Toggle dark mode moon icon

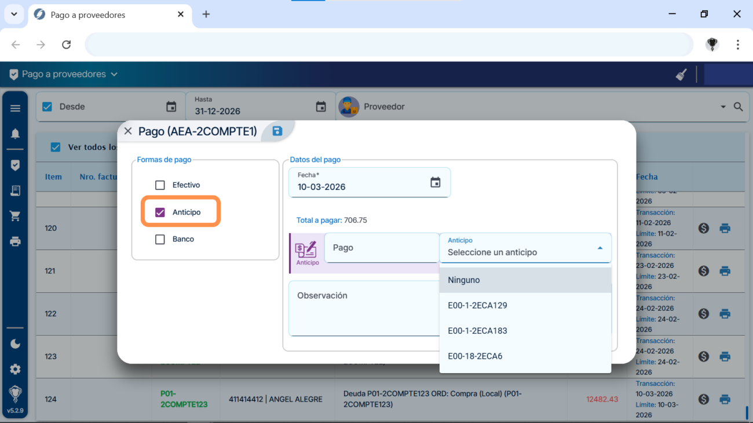coord(16,344)
